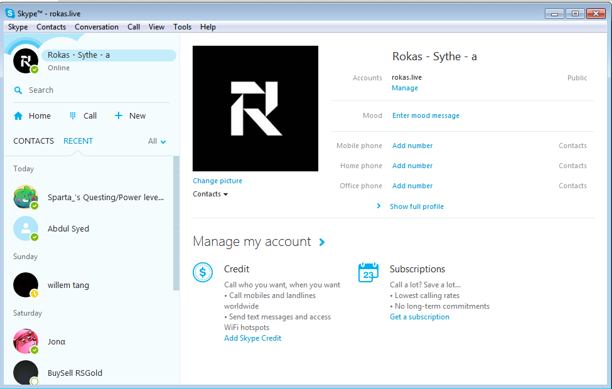Select the BuySell RSGold contact name
Screen dimensions: 612x389
[x=75, y=373]
